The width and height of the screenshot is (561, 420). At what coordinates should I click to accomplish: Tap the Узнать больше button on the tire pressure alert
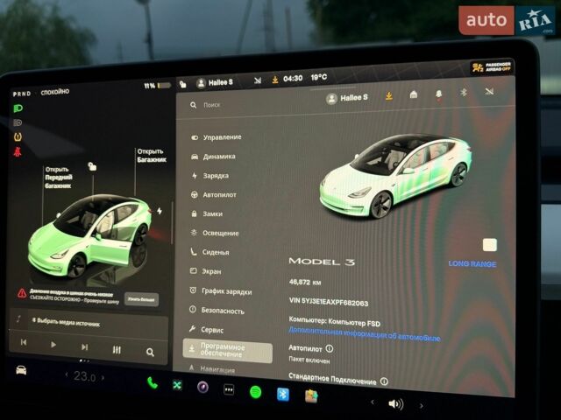coord(142,299)
